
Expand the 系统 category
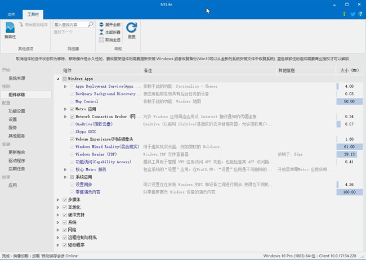point(58,222)
